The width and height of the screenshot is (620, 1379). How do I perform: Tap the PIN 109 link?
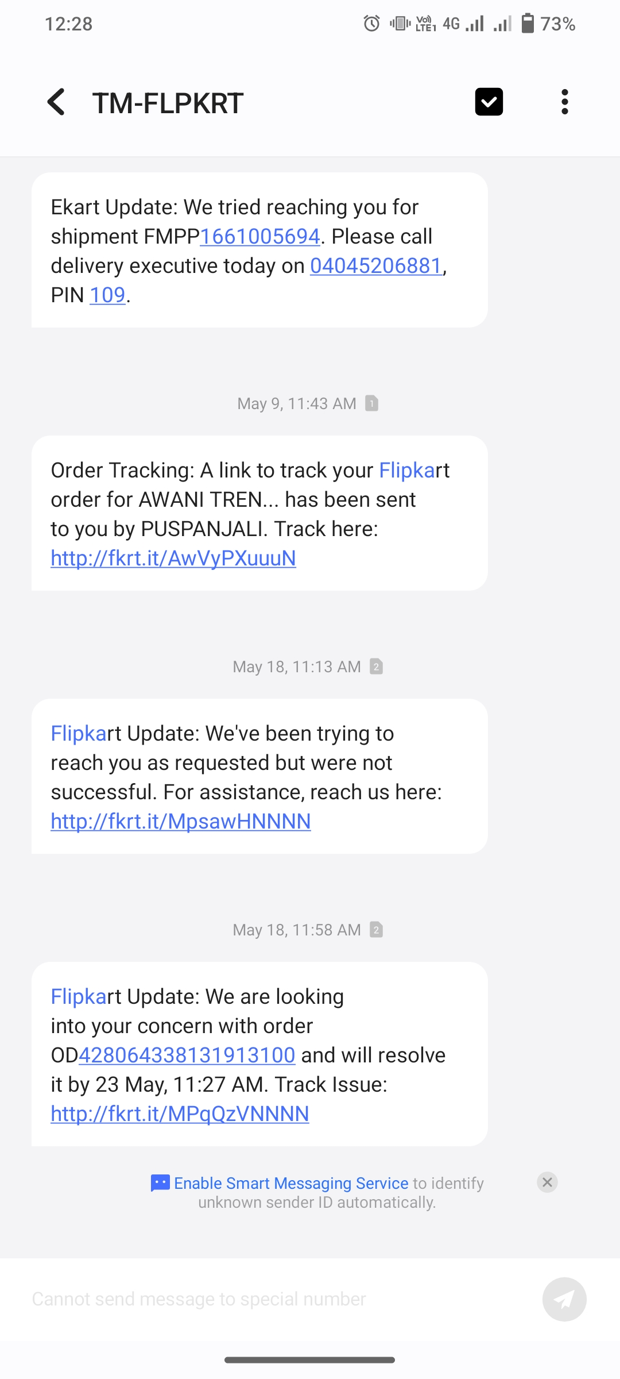point(107,295)
